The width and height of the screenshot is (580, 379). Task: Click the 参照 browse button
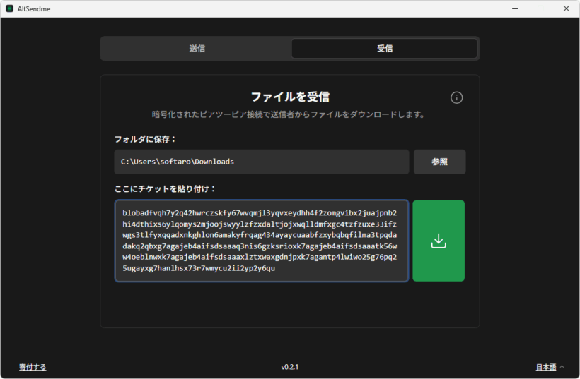click(439, 162)
